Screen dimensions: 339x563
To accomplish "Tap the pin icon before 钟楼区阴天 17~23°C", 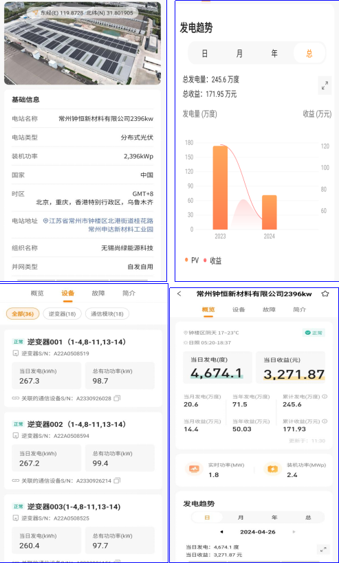I will pyautogui.click(x=186, y=333).
